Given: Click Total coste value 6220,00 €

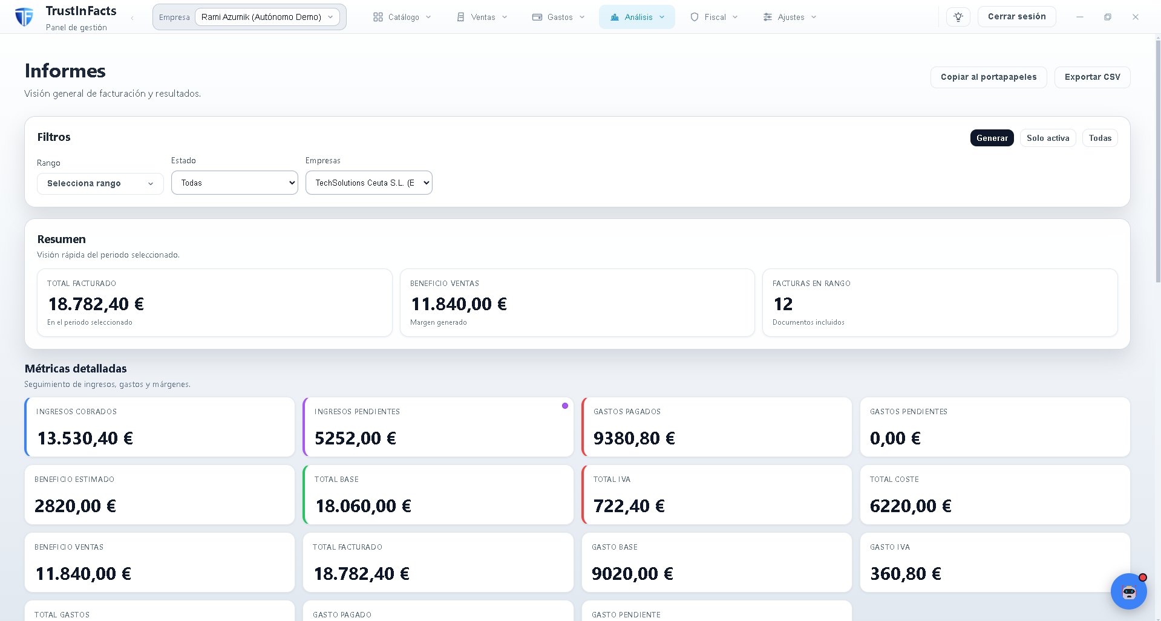Looking at the screenshot, I should (x=911, y=506).
